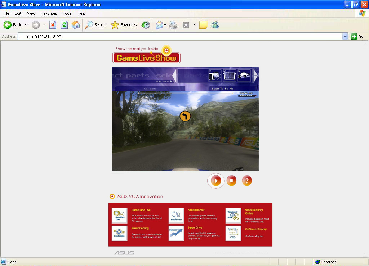This screenshot has width=369, height=266.
Task: Click the Done status bar text
Action: point(12,262)
